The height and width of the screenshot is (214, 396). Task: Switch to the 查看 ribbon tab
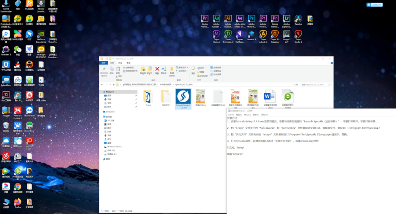point(128,63)
